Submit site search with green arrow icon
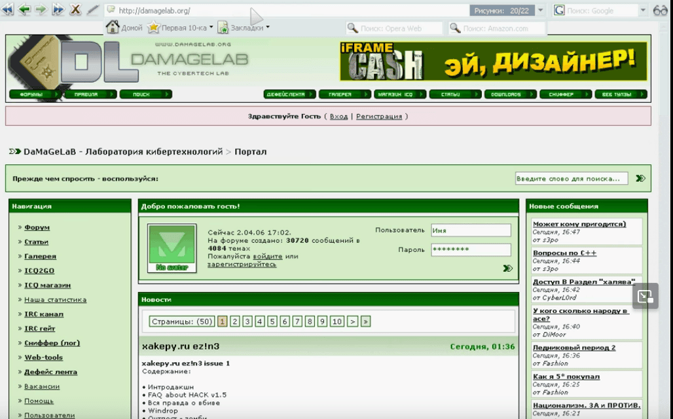This screenshot has height=419, width=673. coord(640,178)
